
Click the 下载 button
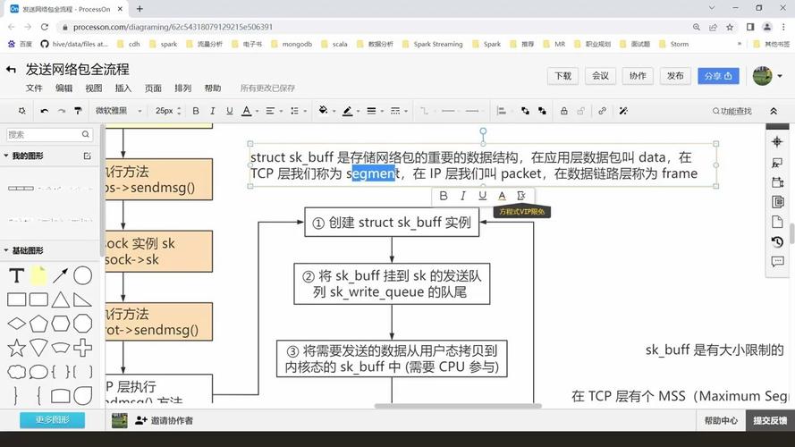[x=562, y=76]
